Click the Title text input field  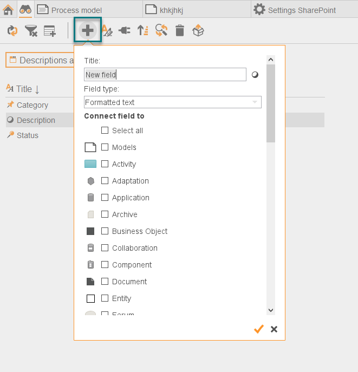point(165,75)
